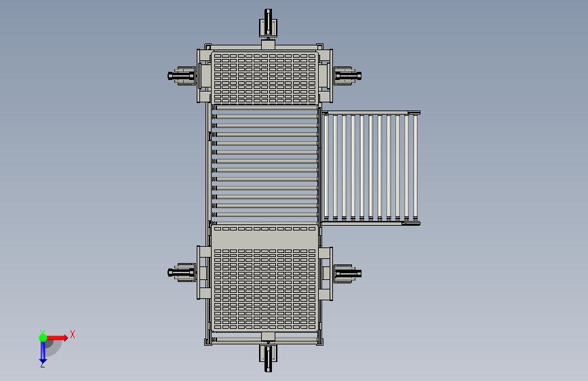The height and width of the screenshot is (381, 588).
Task: Select the upper perforated grid tray
Action: coord(264,78)
